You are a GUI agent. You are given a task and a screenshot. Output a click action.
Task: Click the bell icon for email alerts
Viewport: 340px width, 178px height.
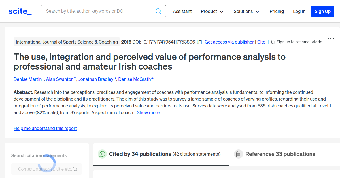click(x=273, y=42)
